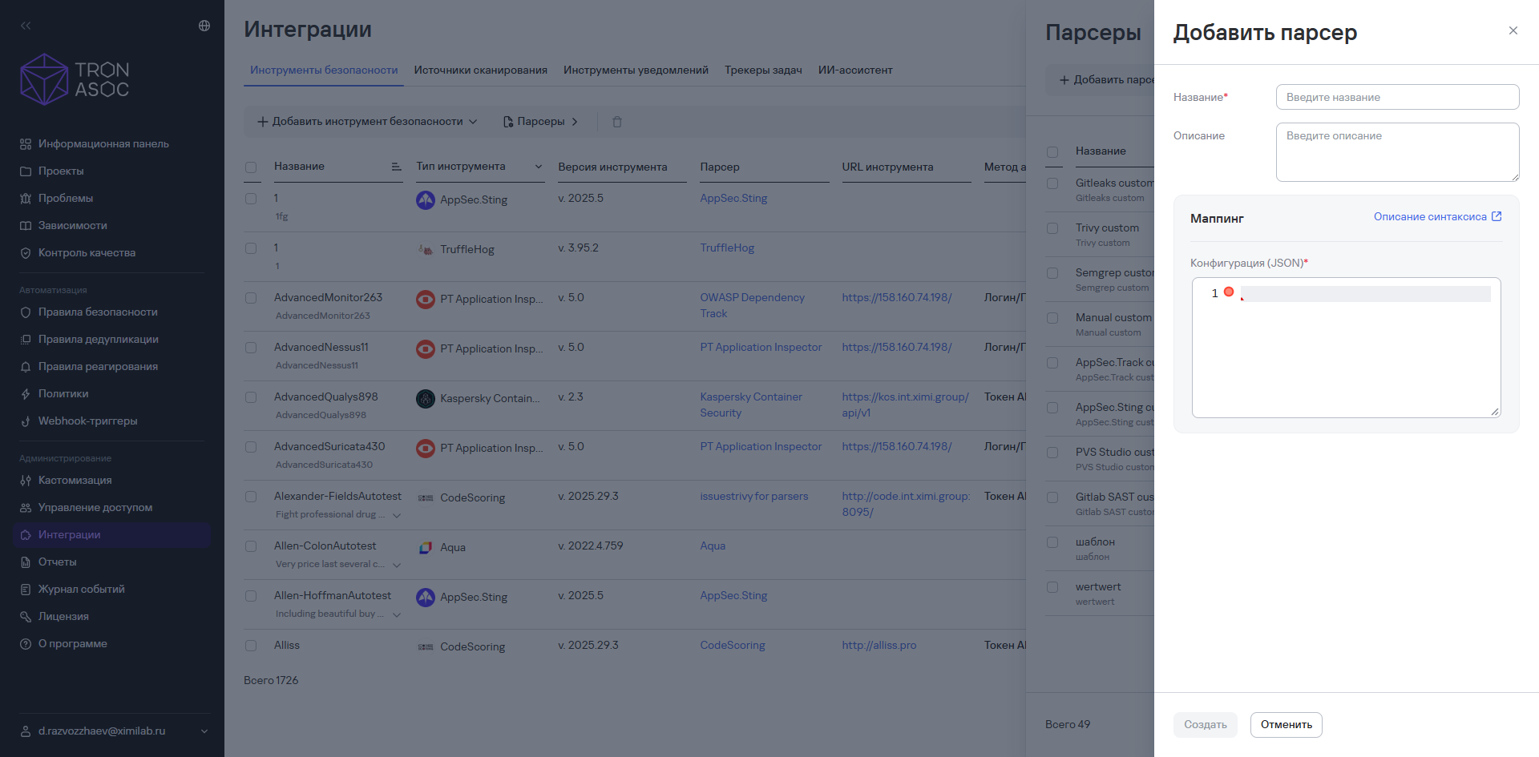Check the AdvancedNessus11 row checkbox
This screenshot has width=1539, height=757.
coord(251,348)
